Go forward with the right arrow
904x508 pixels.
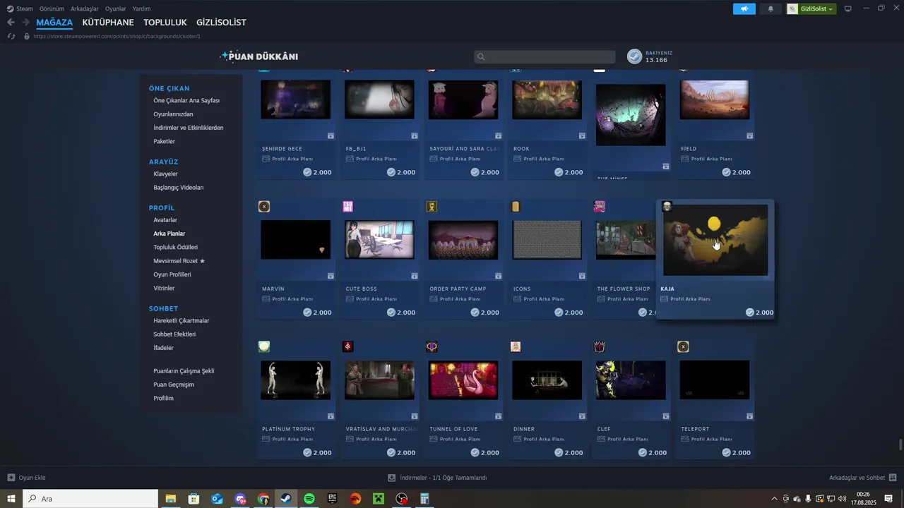pos(26,23)
